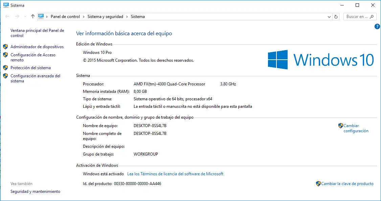This screenshot has width=381, height=201.
Task: Click the shield icon beside Configuración avanzada del sistema
Action: [5, 76]
